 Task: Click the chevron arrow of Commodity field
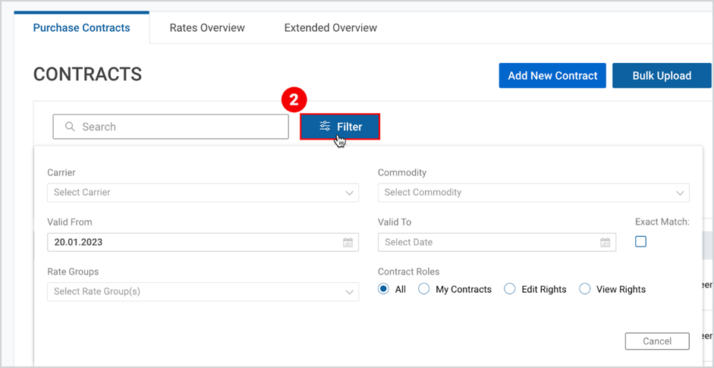[x=680, y=193]
